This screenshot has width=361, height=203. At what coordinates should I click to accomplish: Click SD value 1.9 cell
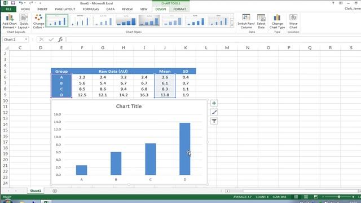186,95
